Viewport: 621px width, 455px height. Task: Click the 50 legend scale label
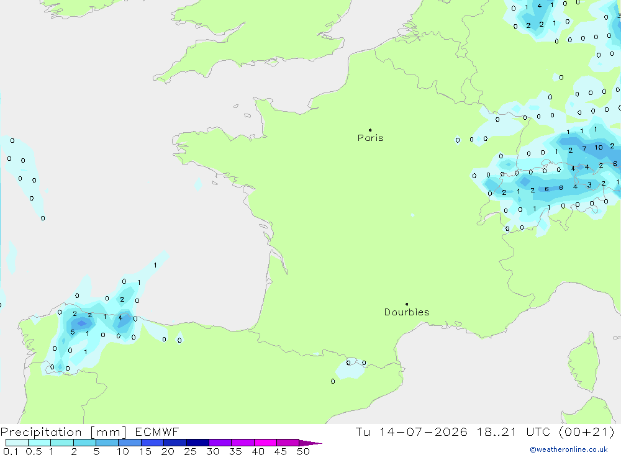(x=303, y=451)
